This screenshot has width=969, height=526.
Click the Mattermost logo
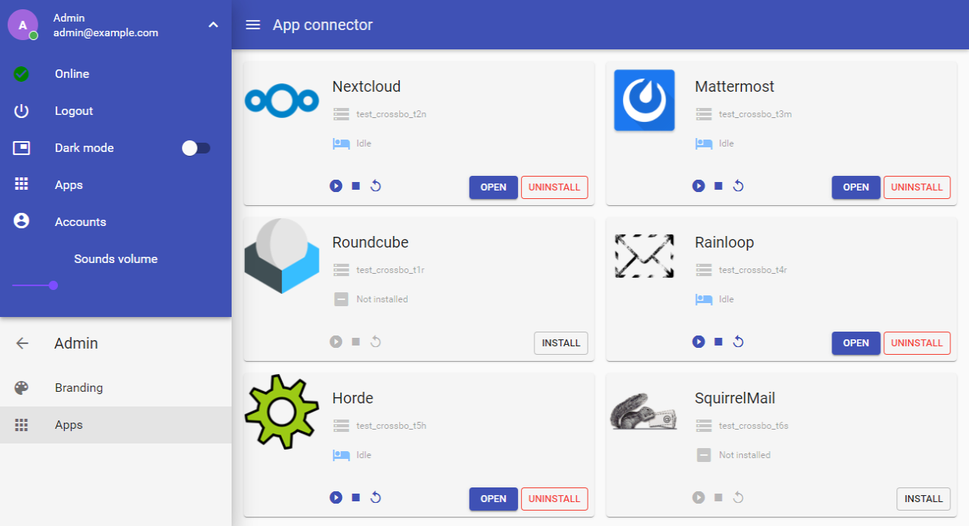click(x=645, y=100)
